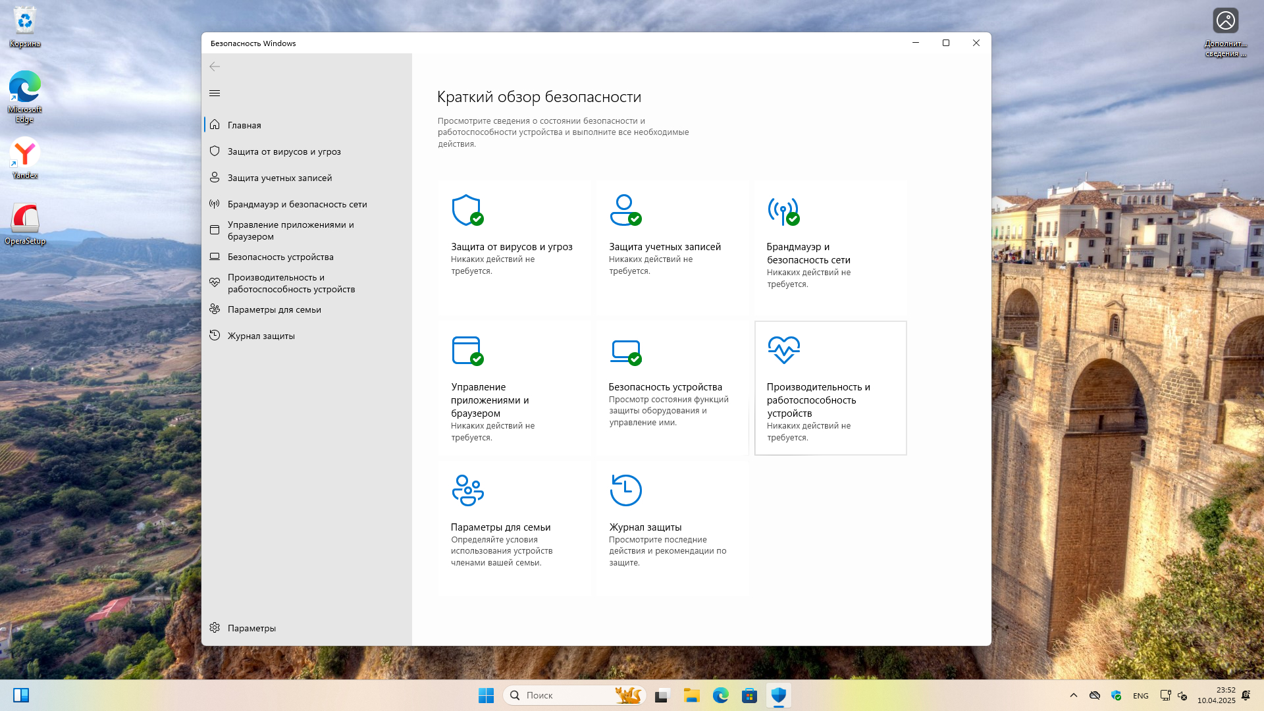
Task: Open the Virus & threat protection shield tile icon
Action: click(467, 210)
